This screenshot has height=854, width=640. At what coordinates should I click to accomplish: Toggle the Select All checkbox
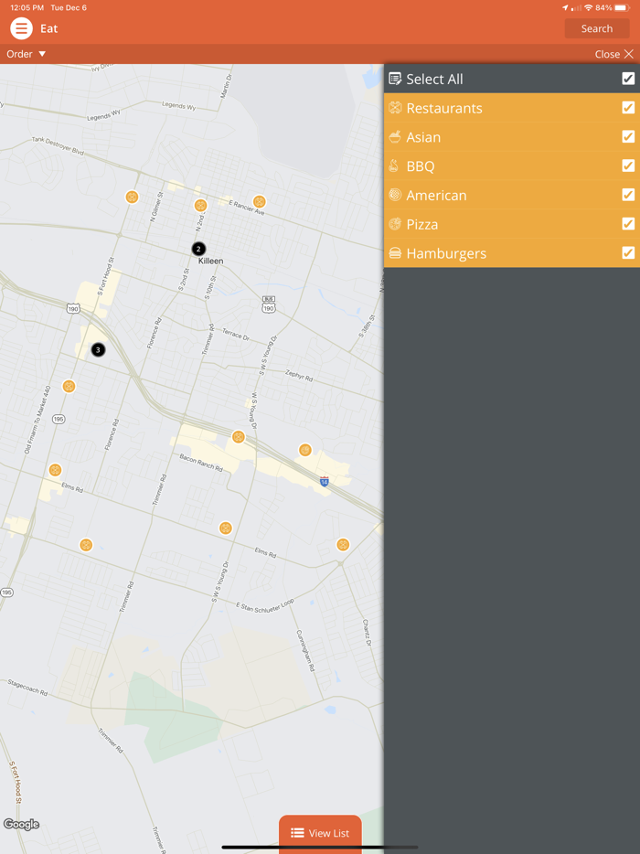(628, 79)
